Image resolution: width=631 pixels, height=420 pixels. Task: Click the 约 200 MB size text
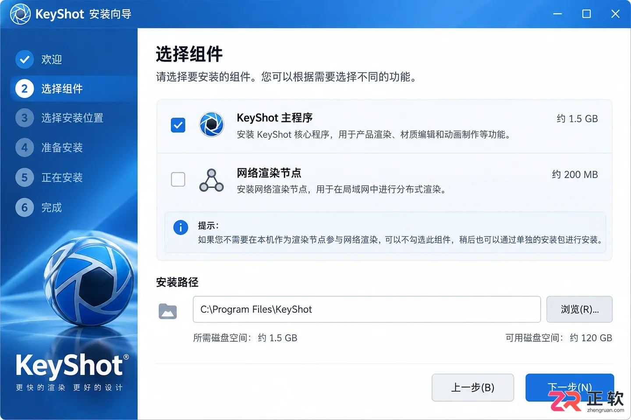tap(575, 175)
